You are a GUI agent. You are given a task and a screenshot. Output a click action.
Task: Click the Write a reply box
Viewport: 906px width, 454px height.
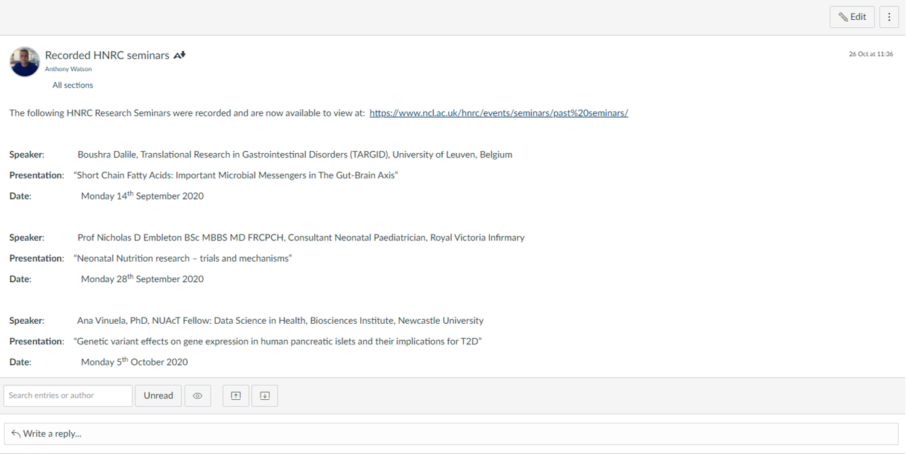click(451, 434)
